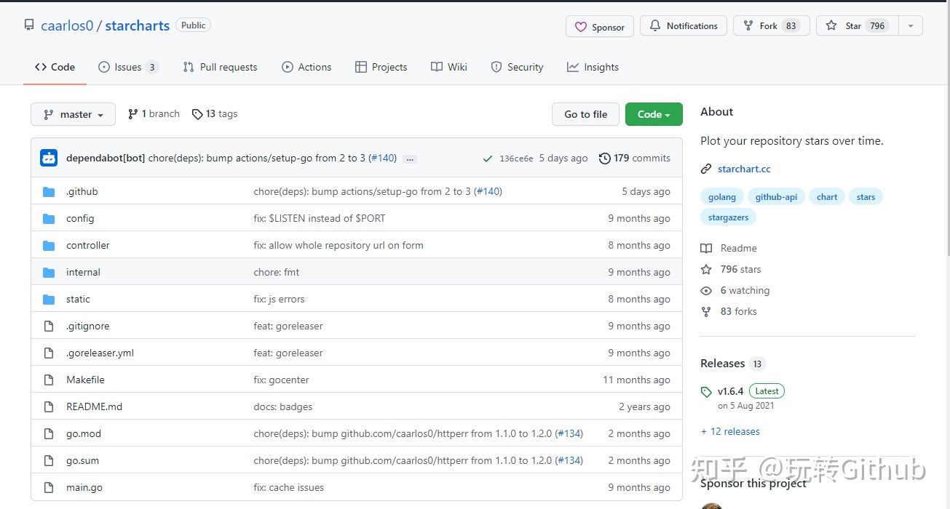
Task: Click the .gitignore file icon
Action: [x=49, y=326]
